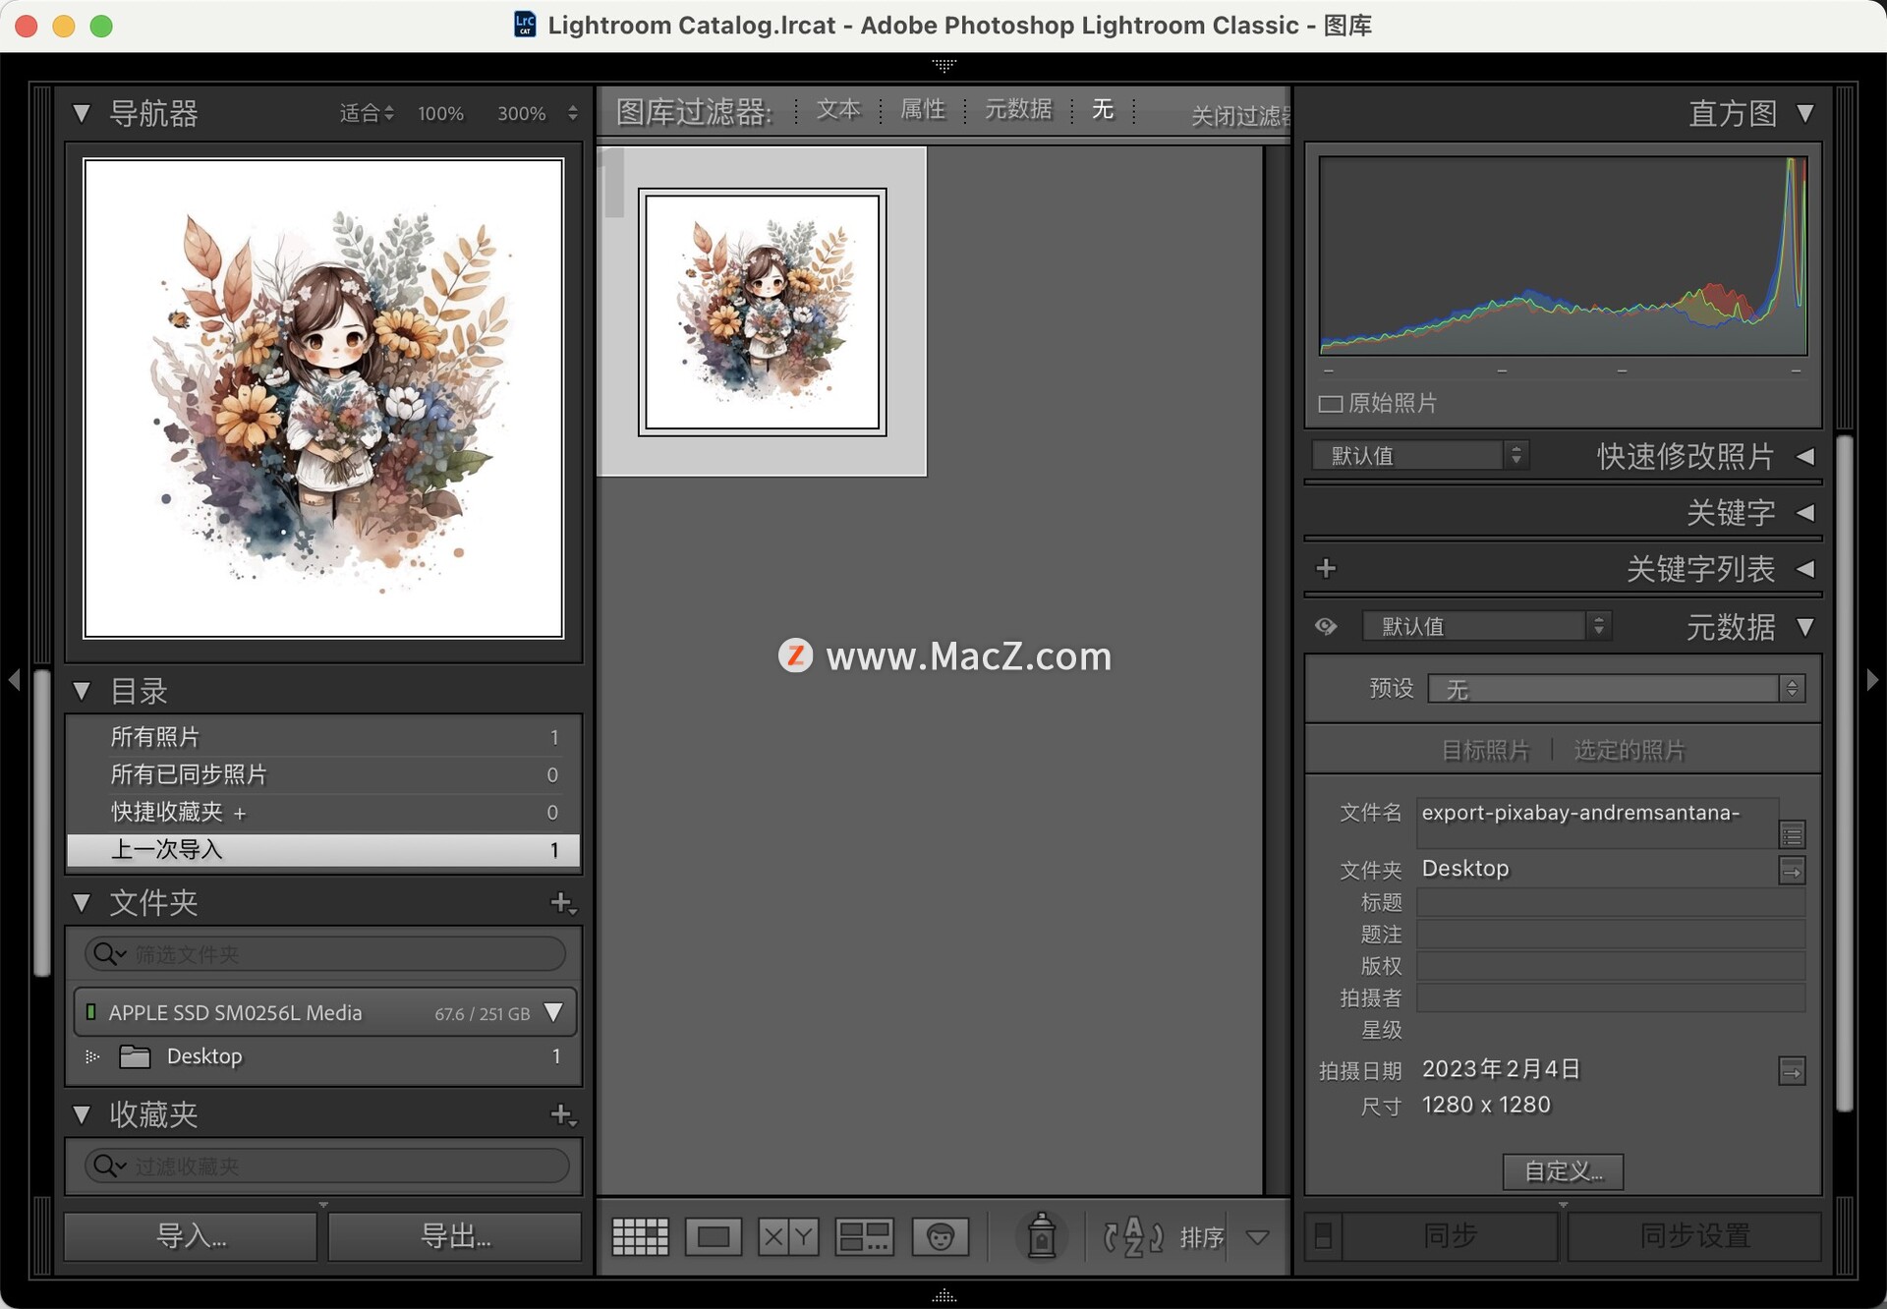The height and width of the screenshot is (1309, 1887).
Task: Toggle the sync switch beside 同步
Action: click(1323, 1235)
